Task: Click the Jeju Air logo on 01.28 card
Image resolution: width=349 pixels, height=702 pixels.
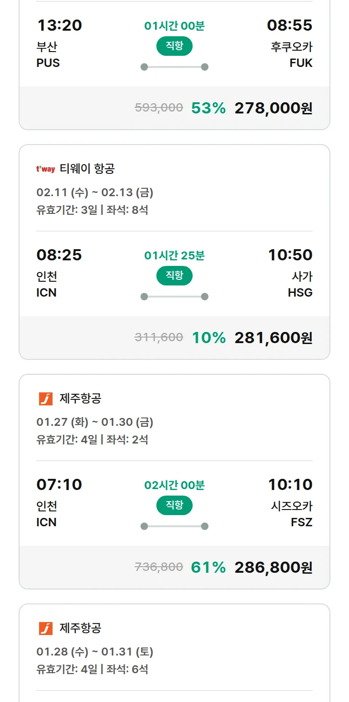Action: tap(46, 629)
